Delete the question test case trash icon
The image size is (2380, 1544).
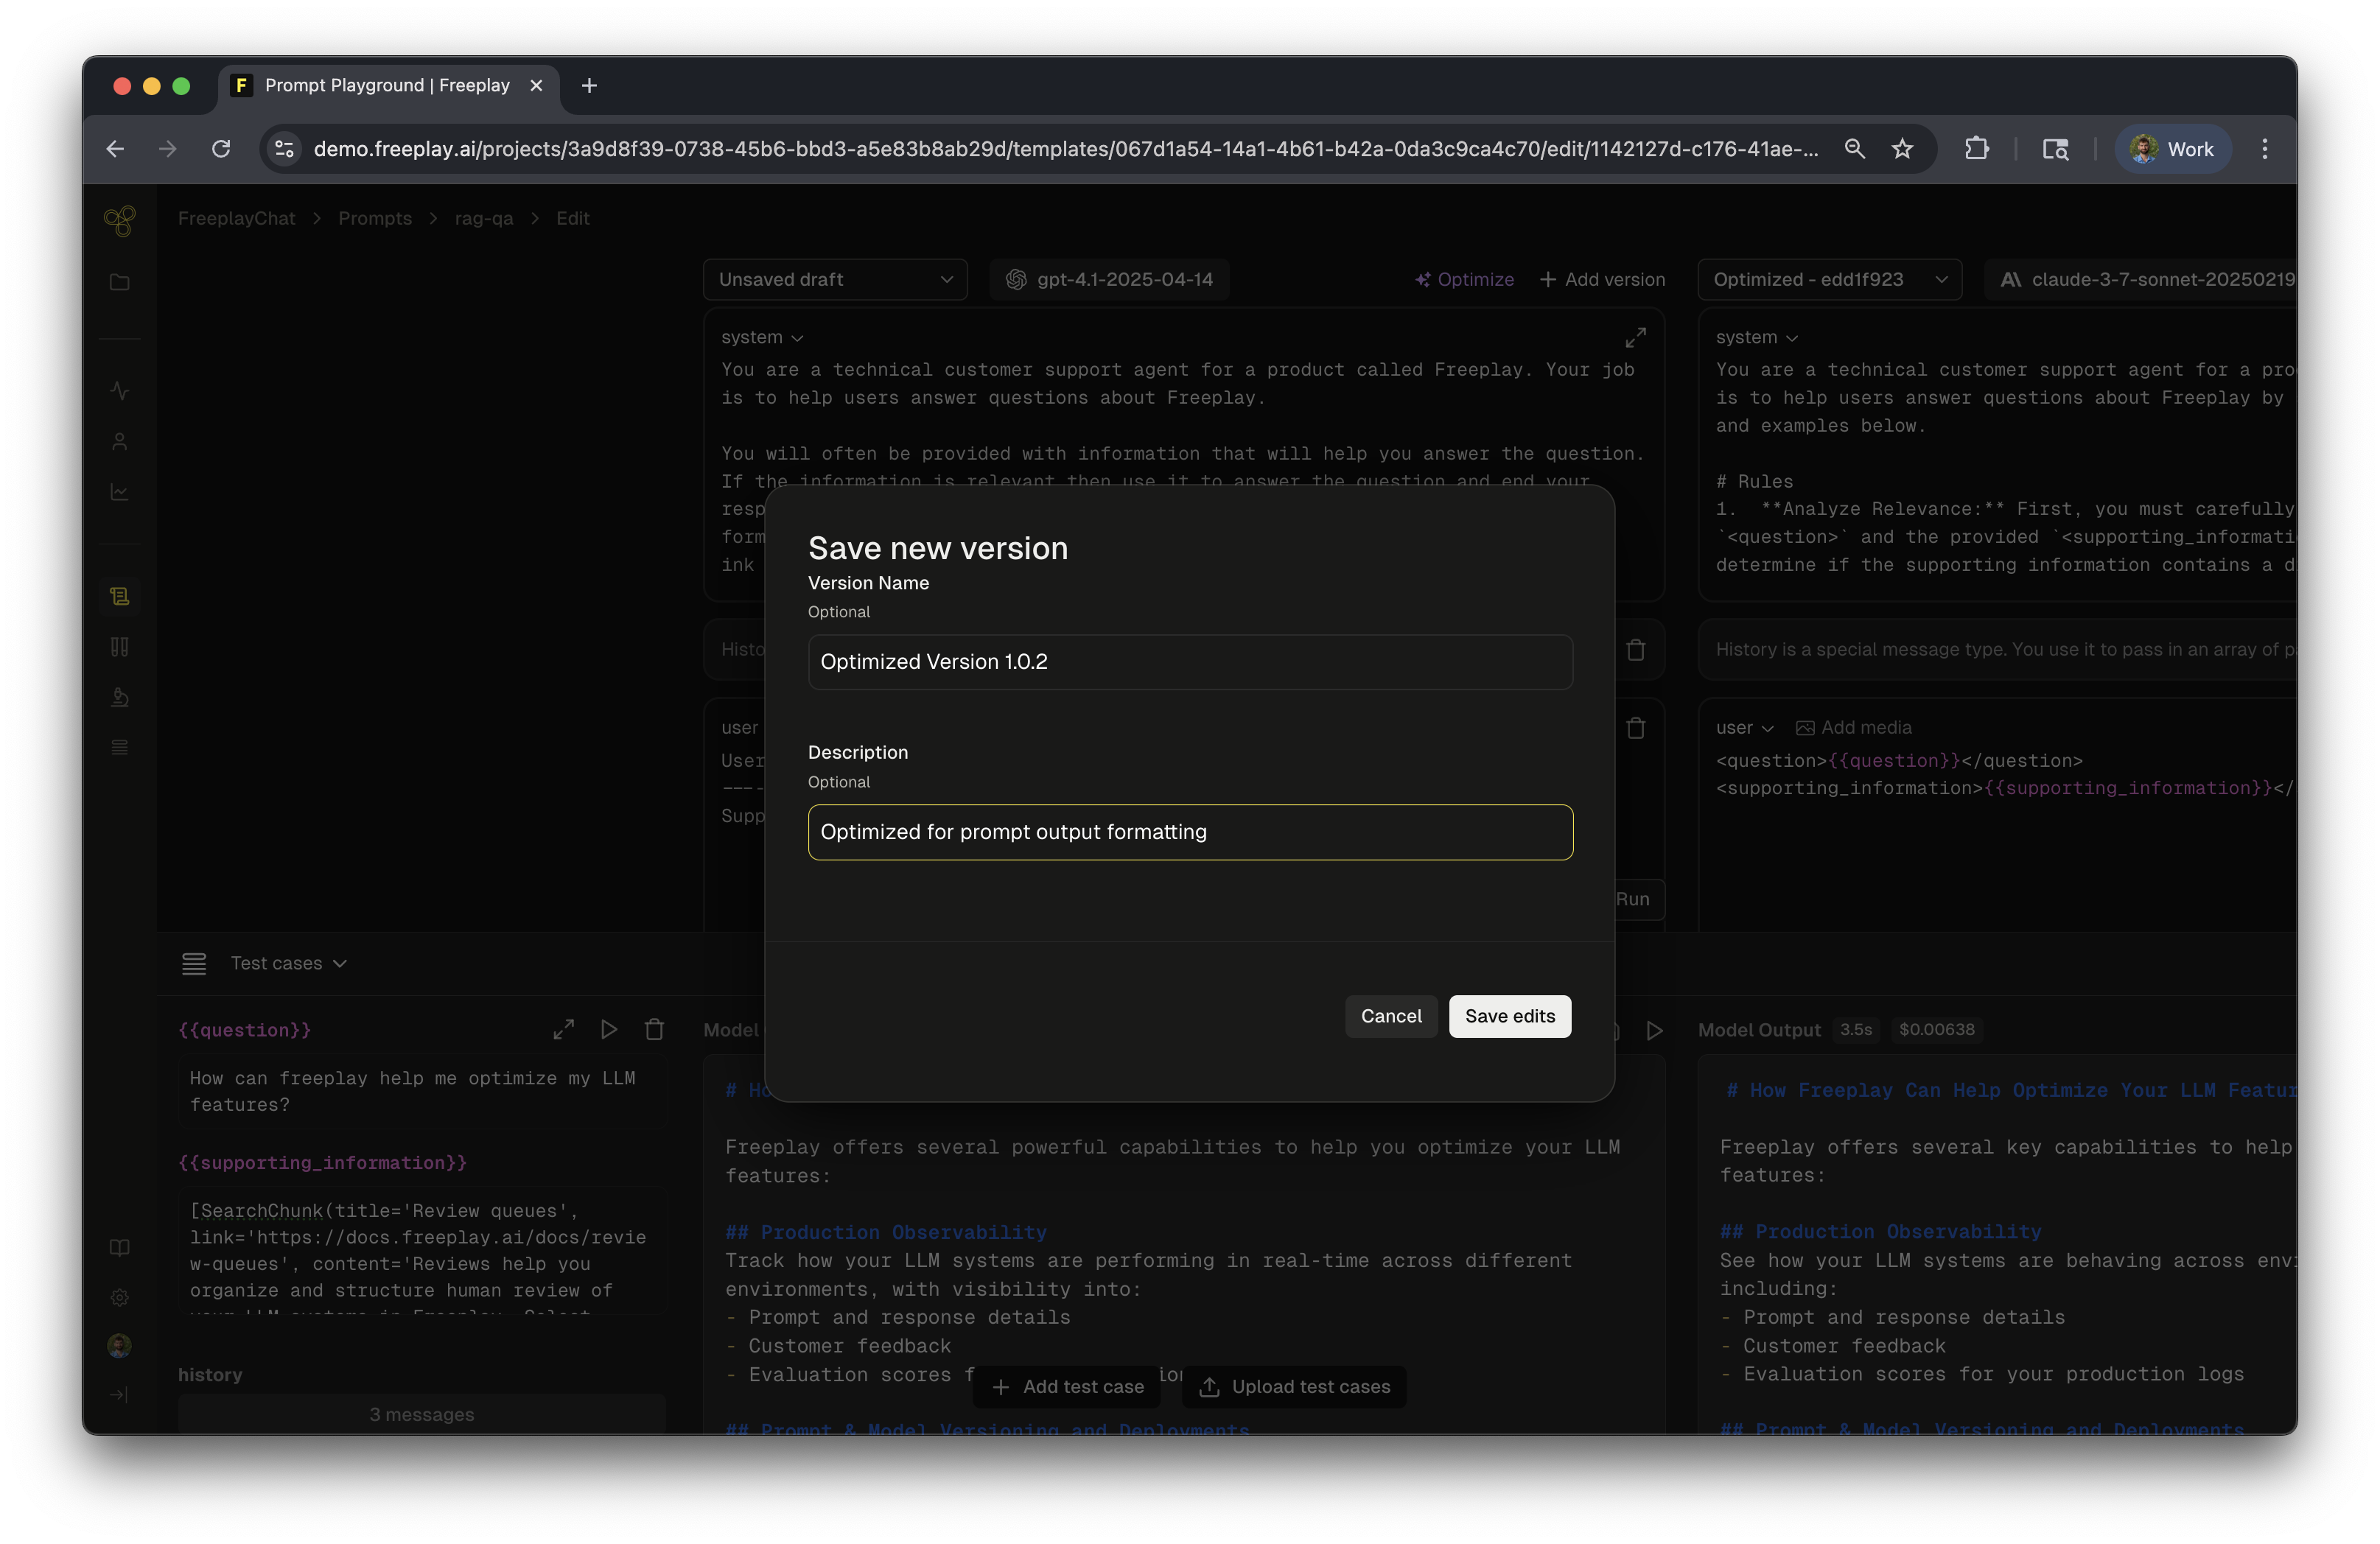(x=655, y=1029)
